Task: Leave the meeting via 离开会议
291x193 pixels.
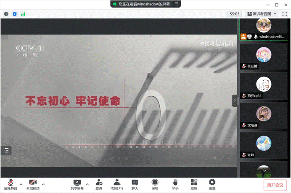Action: pyautogui.click(x=275, y=185)
